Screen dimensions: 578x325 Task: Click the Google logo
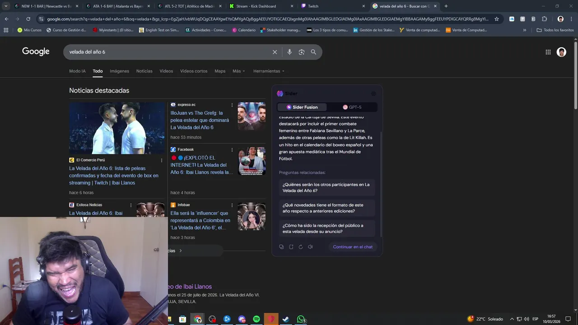pos(36,52)
